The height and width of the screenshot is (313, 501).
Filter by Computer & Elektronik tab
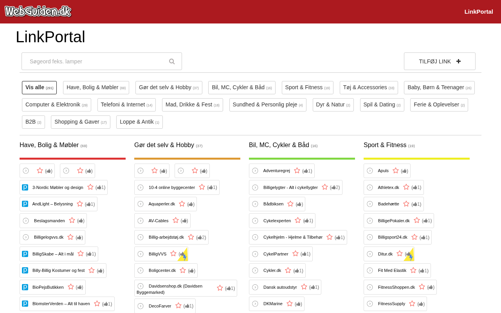coord(56,105)
